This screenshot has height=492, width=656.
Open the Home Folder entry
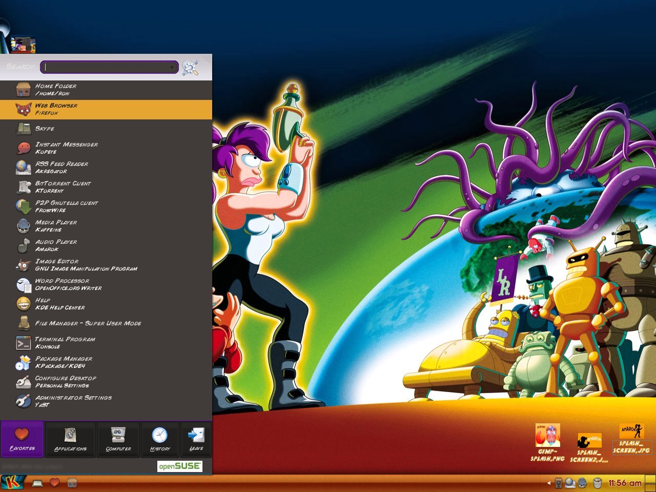click(106, 90)
